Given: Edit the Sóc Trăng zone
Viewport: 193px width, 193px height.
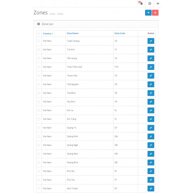Looking at the screenshot, I should [151, 119].
